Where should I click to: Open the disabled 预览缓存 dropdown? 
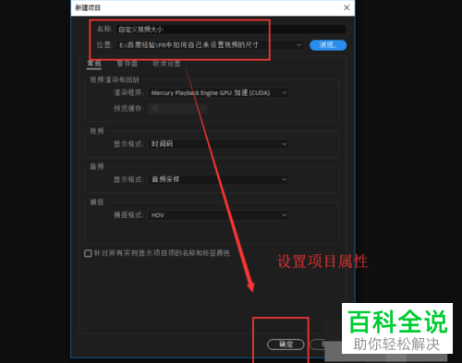pyautogui.click(x=177, y=108)
